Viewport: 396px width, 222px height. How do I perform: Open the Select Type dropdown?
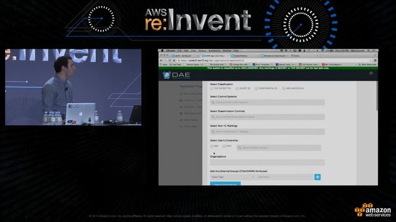pyautogui.click(x=233, y=177)
